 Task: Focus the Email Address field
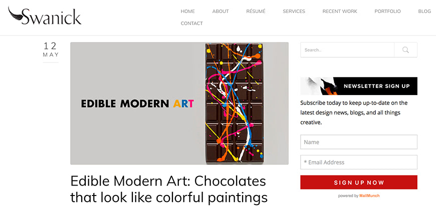coord(359,162)
